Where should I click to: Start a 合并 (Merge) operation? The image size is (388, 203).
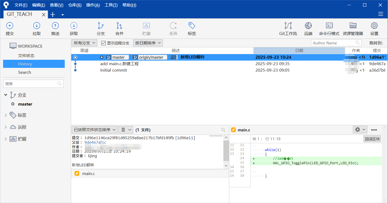pos(119,28)
